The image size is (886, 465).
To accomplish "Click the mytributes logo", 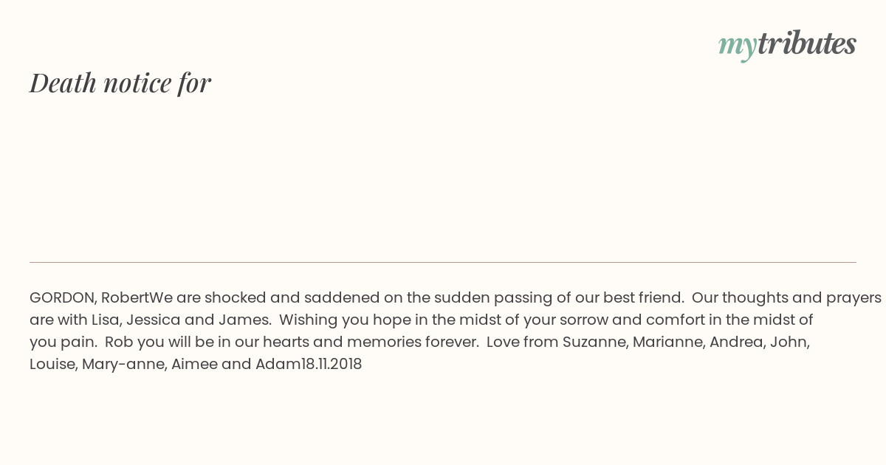I will [787, 44].
